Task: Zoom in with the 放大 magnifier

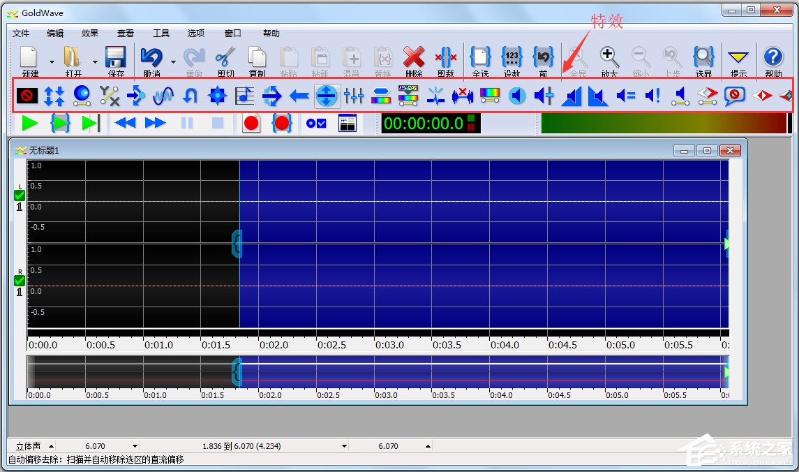Action: [x=609, y=61]
